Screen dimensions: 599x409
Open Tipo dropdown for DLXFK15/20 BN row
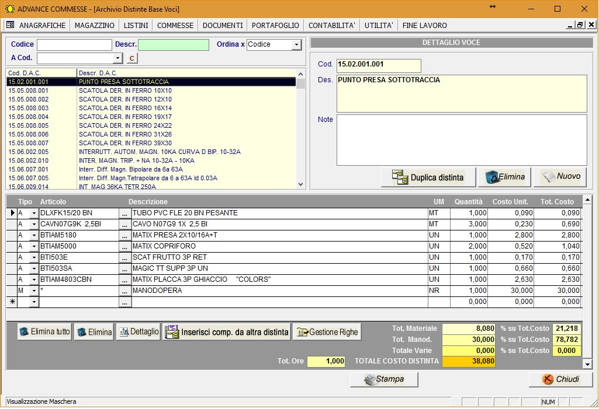(x=34, y=214)
